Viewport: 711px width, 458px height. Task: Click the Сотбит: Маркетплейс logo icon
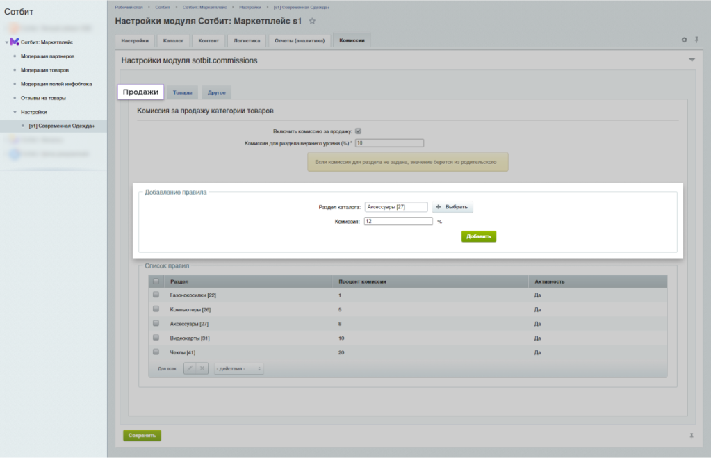(15, 42)
